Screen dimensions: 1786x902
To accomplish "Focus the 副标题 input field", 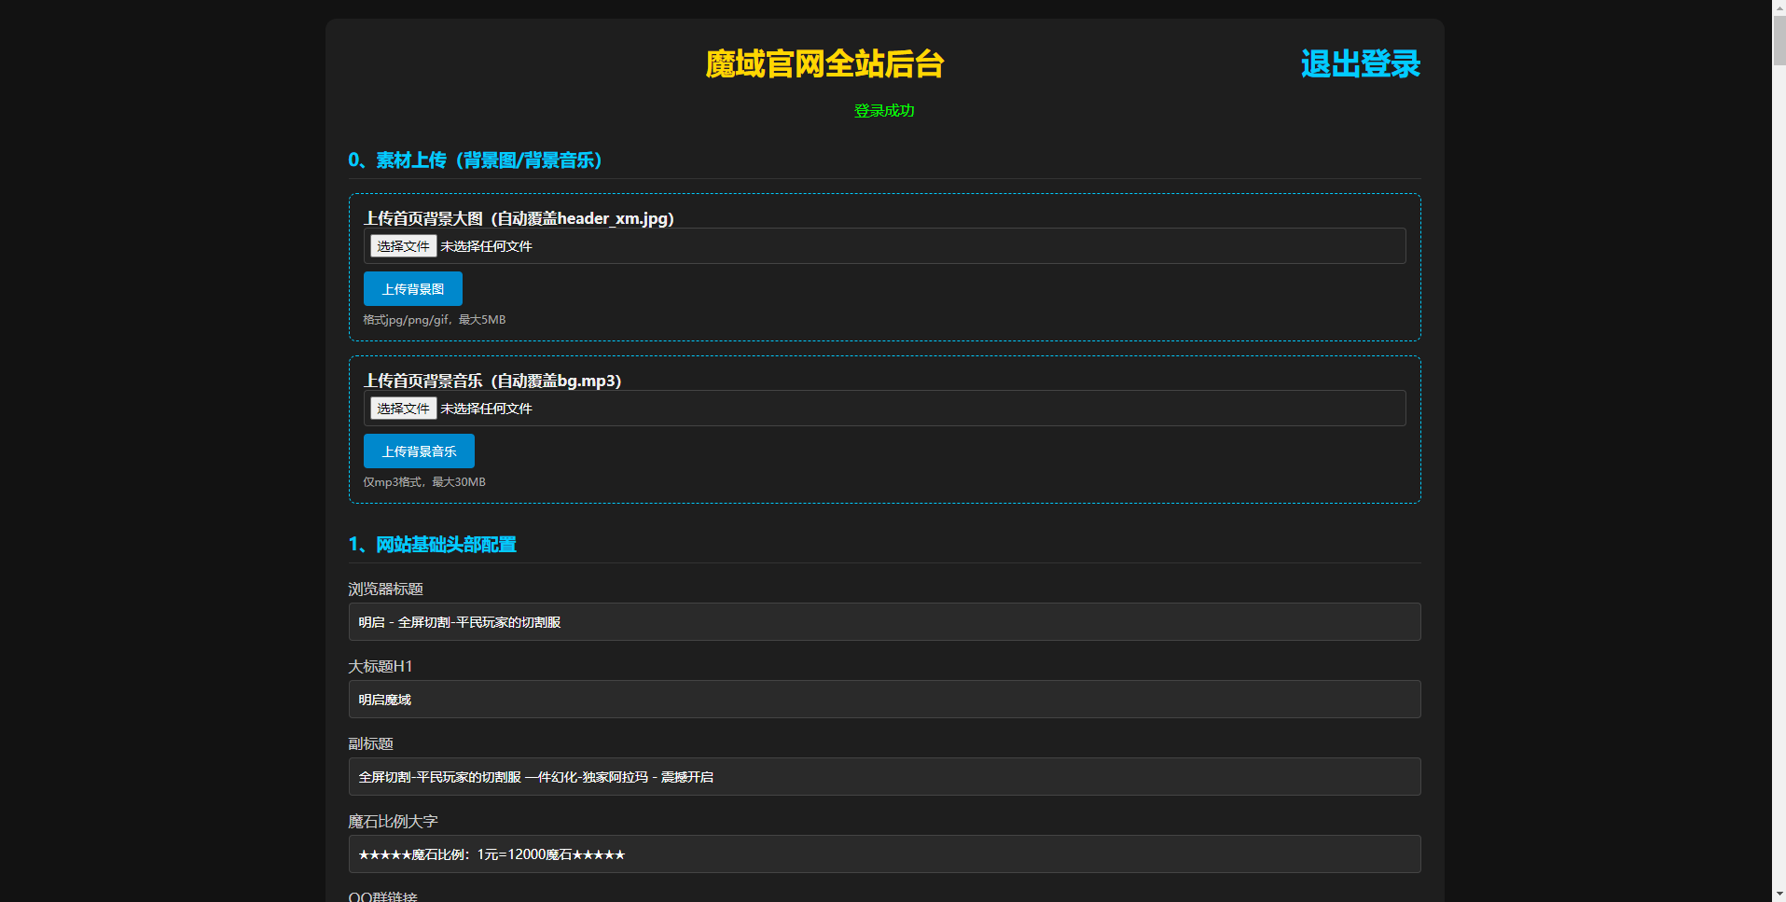I will [884, 777].
